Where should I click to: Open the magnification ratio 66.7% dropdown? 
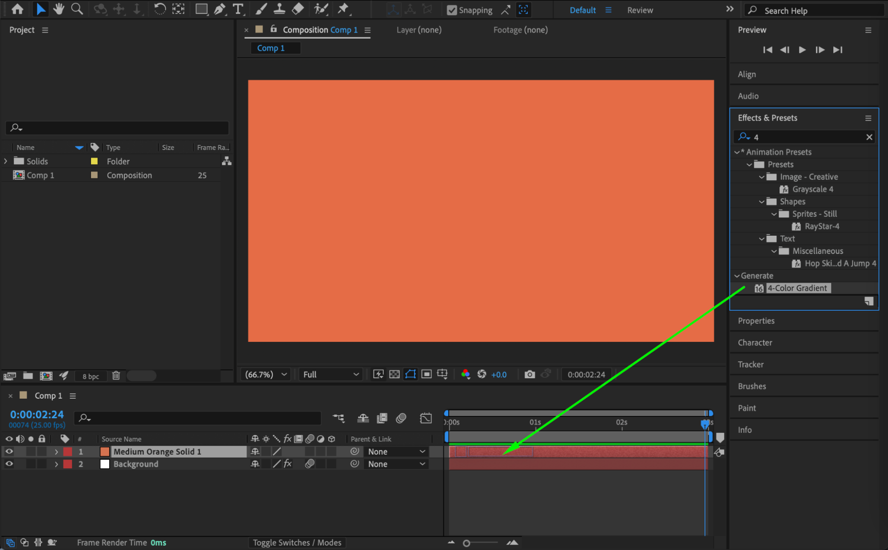266,374
